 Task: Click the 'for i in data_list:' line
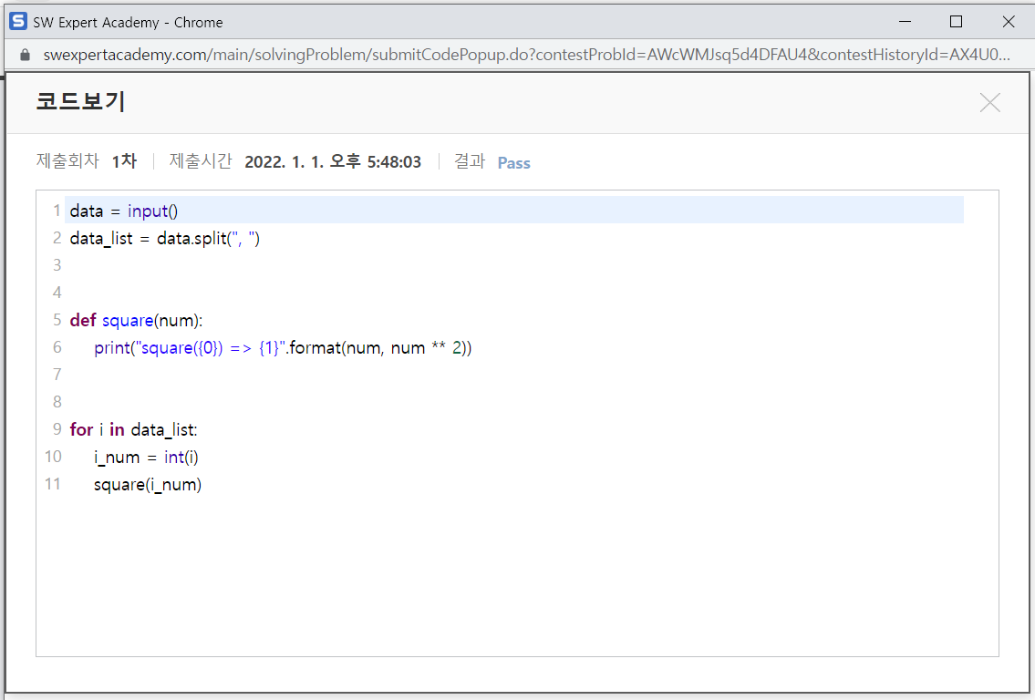pos(133,430)
